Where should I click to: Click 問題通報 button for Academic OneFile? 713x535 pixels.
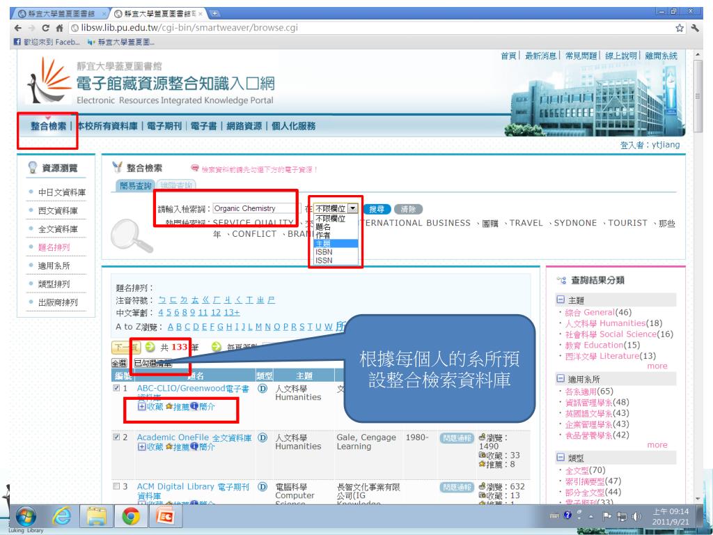tap(457, 438)
